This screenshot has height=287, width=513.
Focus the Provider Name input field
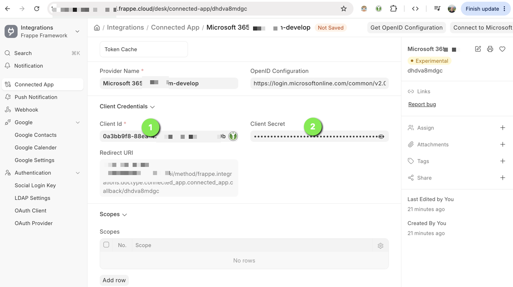pyautogui.click(x=169, y=83)
